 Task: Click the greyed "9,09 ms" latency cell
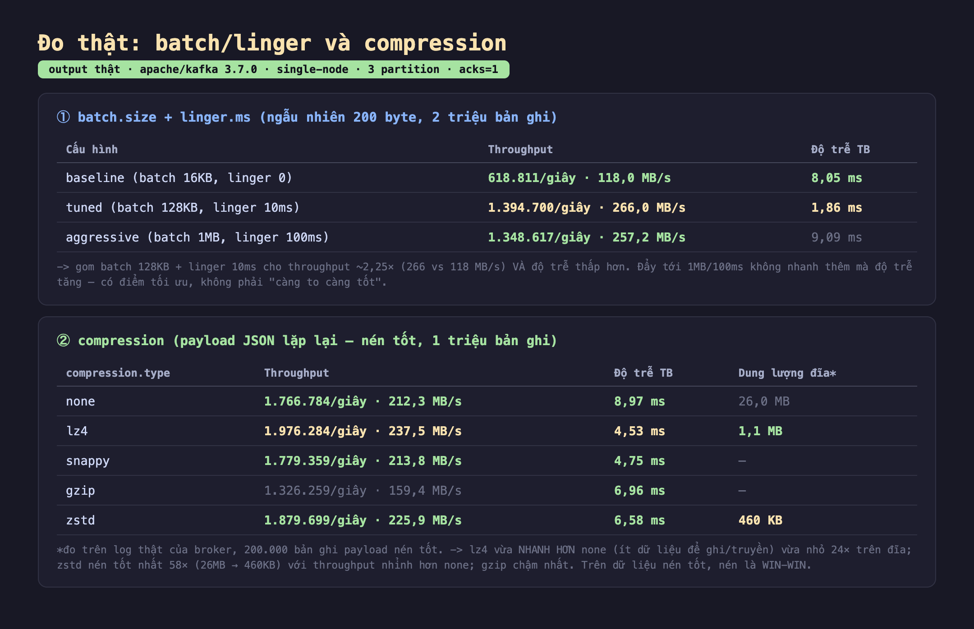click(x=836, y=237)
